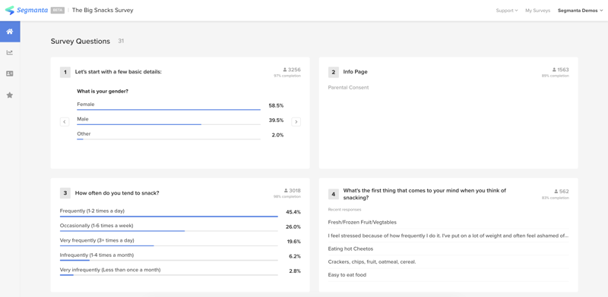
Task: Open the Segmanta Demos account dropdown
Action: [x=581, y=11]
